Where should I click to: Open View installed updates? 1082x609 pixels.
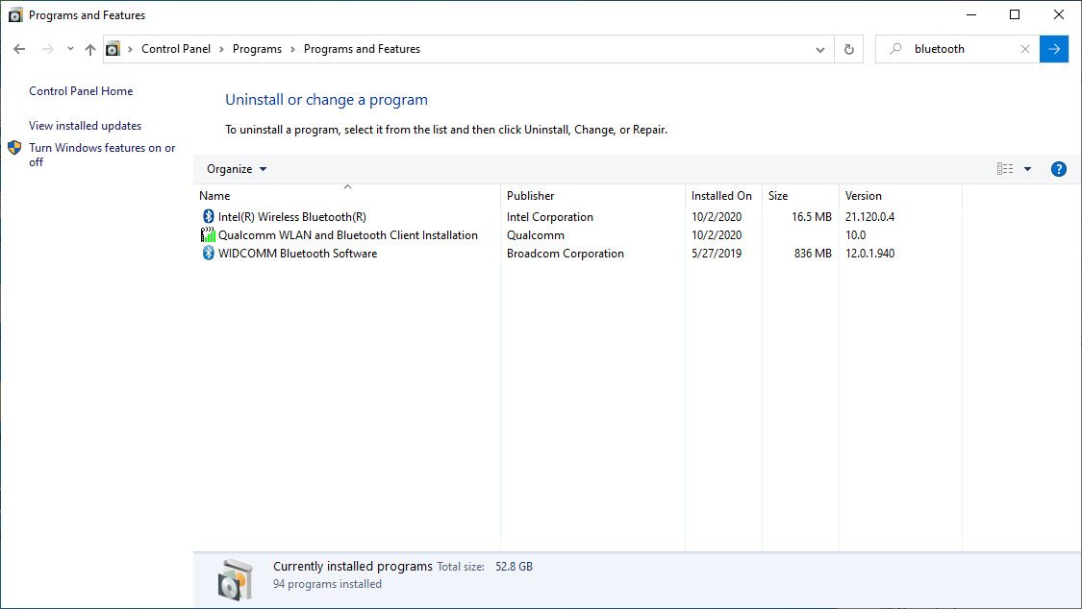pyautogui.click(x=85, y=126)
